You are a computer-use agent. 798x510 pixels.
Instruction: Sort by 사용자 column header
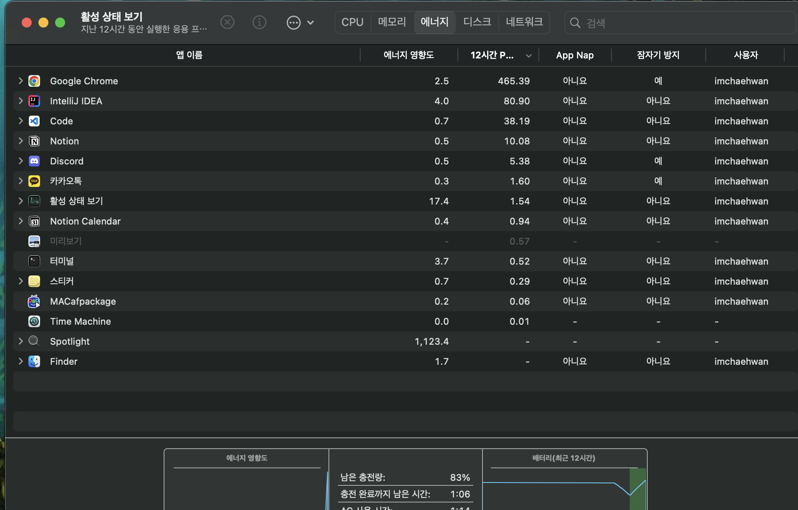coord(746,55)
